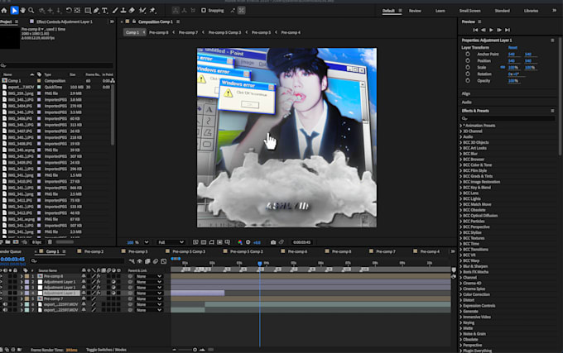Open parent dropdown for Pre-comp 8 layer
563x353 pixels.
click(149, 276)
